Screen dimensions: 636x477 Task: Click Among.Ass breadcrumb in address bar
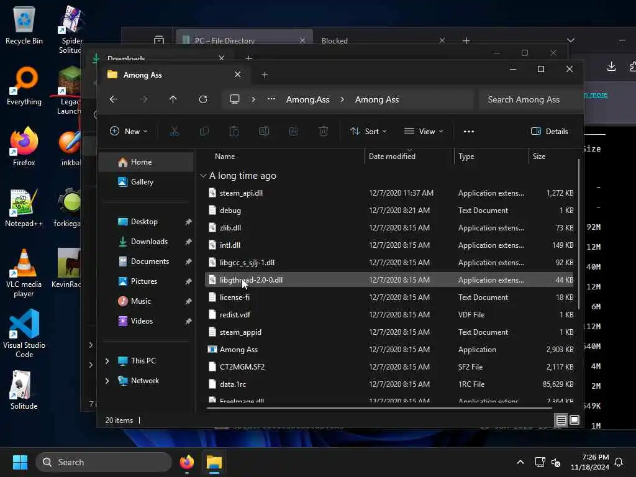308,99
